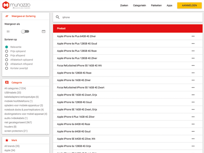Open options for iPhone 6s 64GB Goud
Image resolution: width=204 pixels, height=153 pixels.
pyautogui.click(x=193, y=131)
